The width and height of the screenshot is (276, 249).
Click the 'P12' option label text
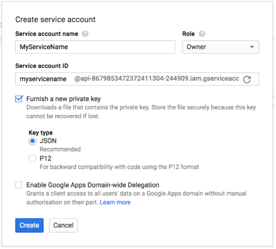(45, 158)
